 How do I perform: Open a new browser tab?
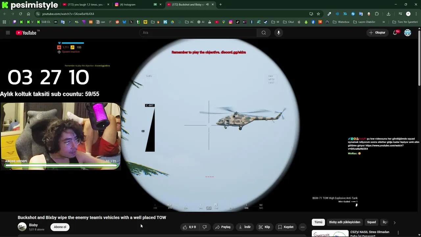(x=220, y=5)
